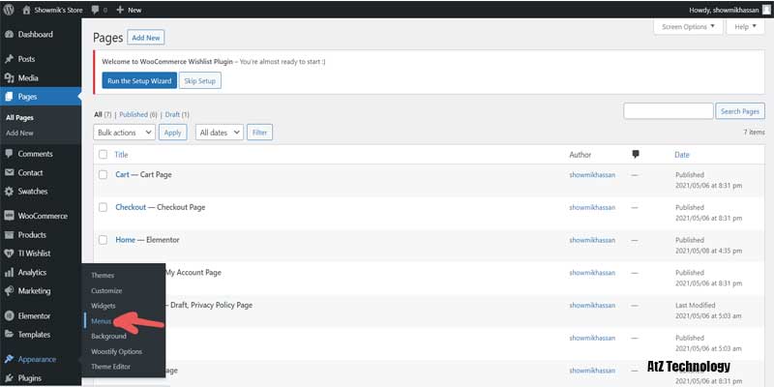Screen dimensions: 774x387
Task: Click the WooCommerce icon in sidebar
Action: pyautogui.click(x=9, y=216)
